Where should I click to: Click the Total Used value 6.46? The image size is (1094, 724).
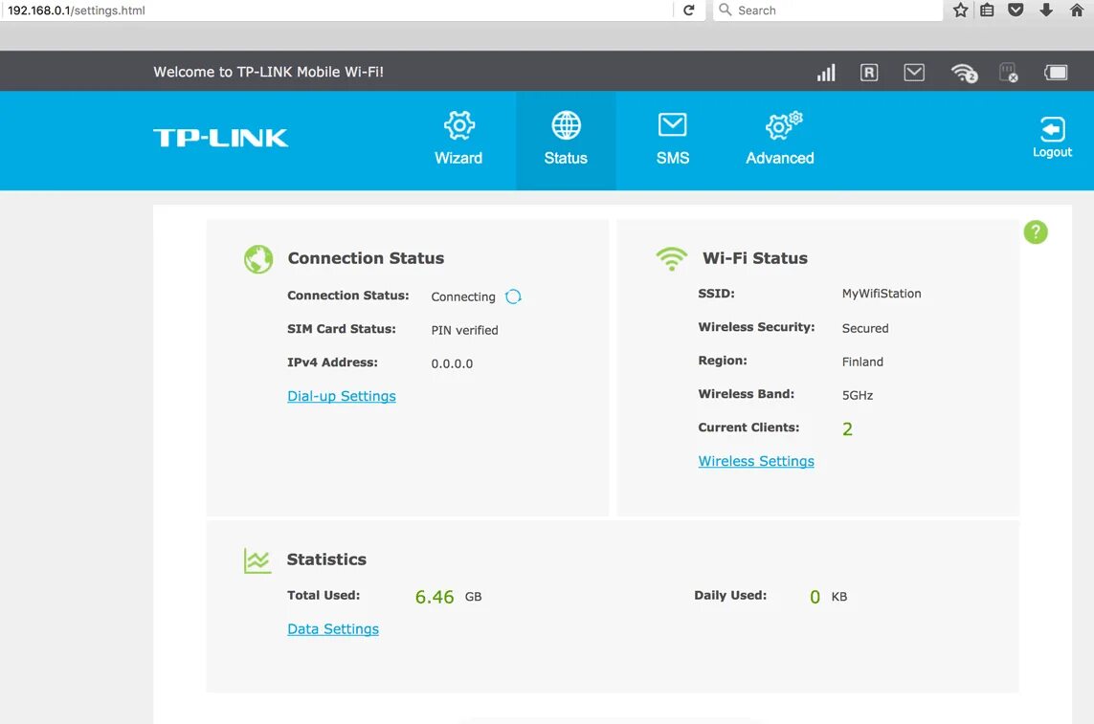434,597
